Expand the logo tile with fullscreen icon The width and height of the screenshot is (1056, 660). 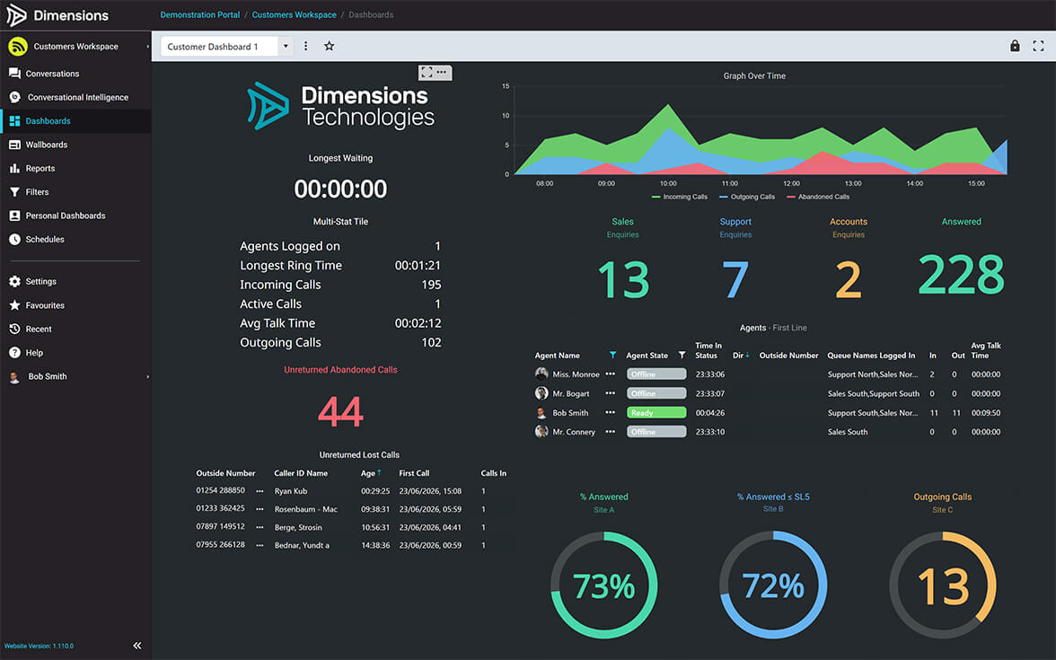click(x=427, y=72)
